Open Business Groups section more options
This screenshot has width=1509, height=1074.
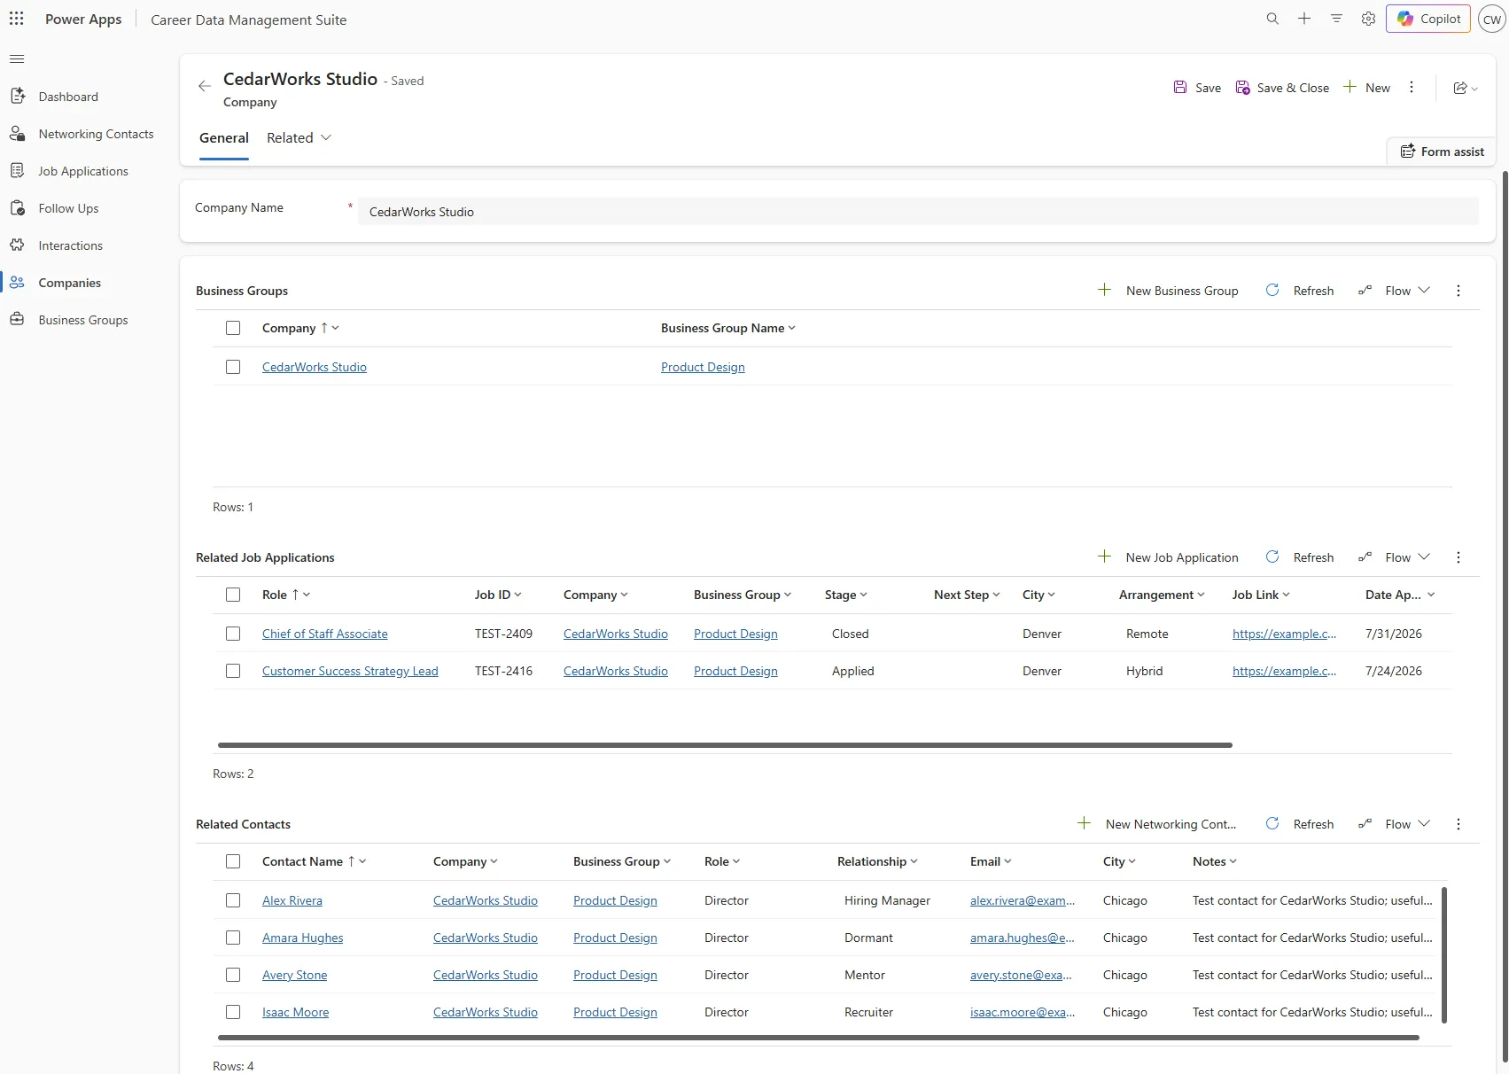tap(1458, 291)
